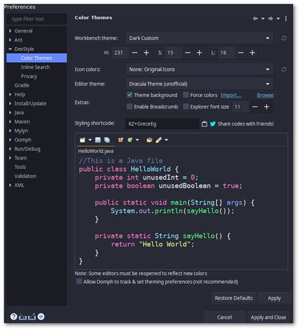Image resolution: width=300 pixels, height=330 pixels.
Task: Click the Save All icon in preview toolbar
Action: (107, 140)
